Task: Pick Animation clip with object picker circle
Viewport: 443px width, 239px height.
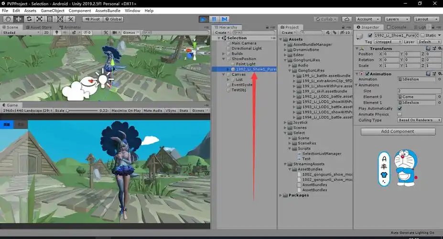Action: tap(439, 79)
